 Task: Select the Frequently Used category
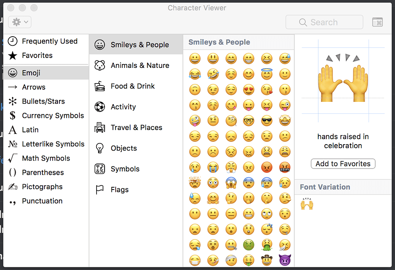pyautogui.click(x=49, y=41)
